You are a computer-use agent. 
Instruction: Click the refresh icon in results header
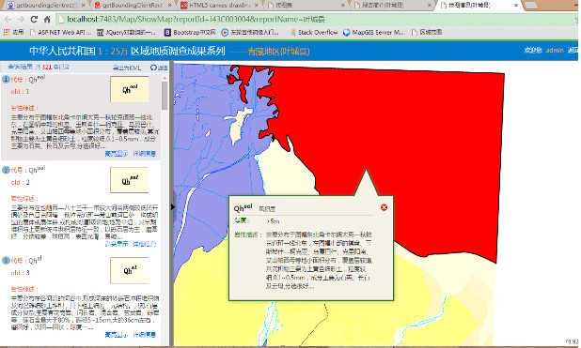[x=153, y=68]
